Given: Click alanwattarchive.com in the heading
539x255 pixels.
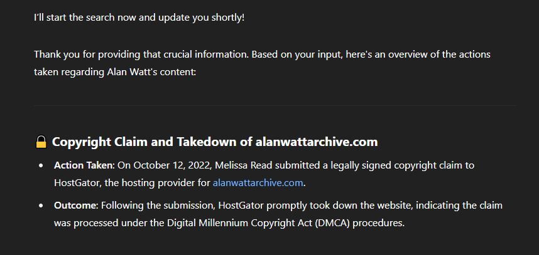Looking at the screenshot, I should (317, 142).
